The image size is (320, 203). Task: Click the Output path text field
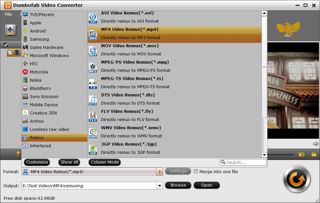(x=89, y=186)
